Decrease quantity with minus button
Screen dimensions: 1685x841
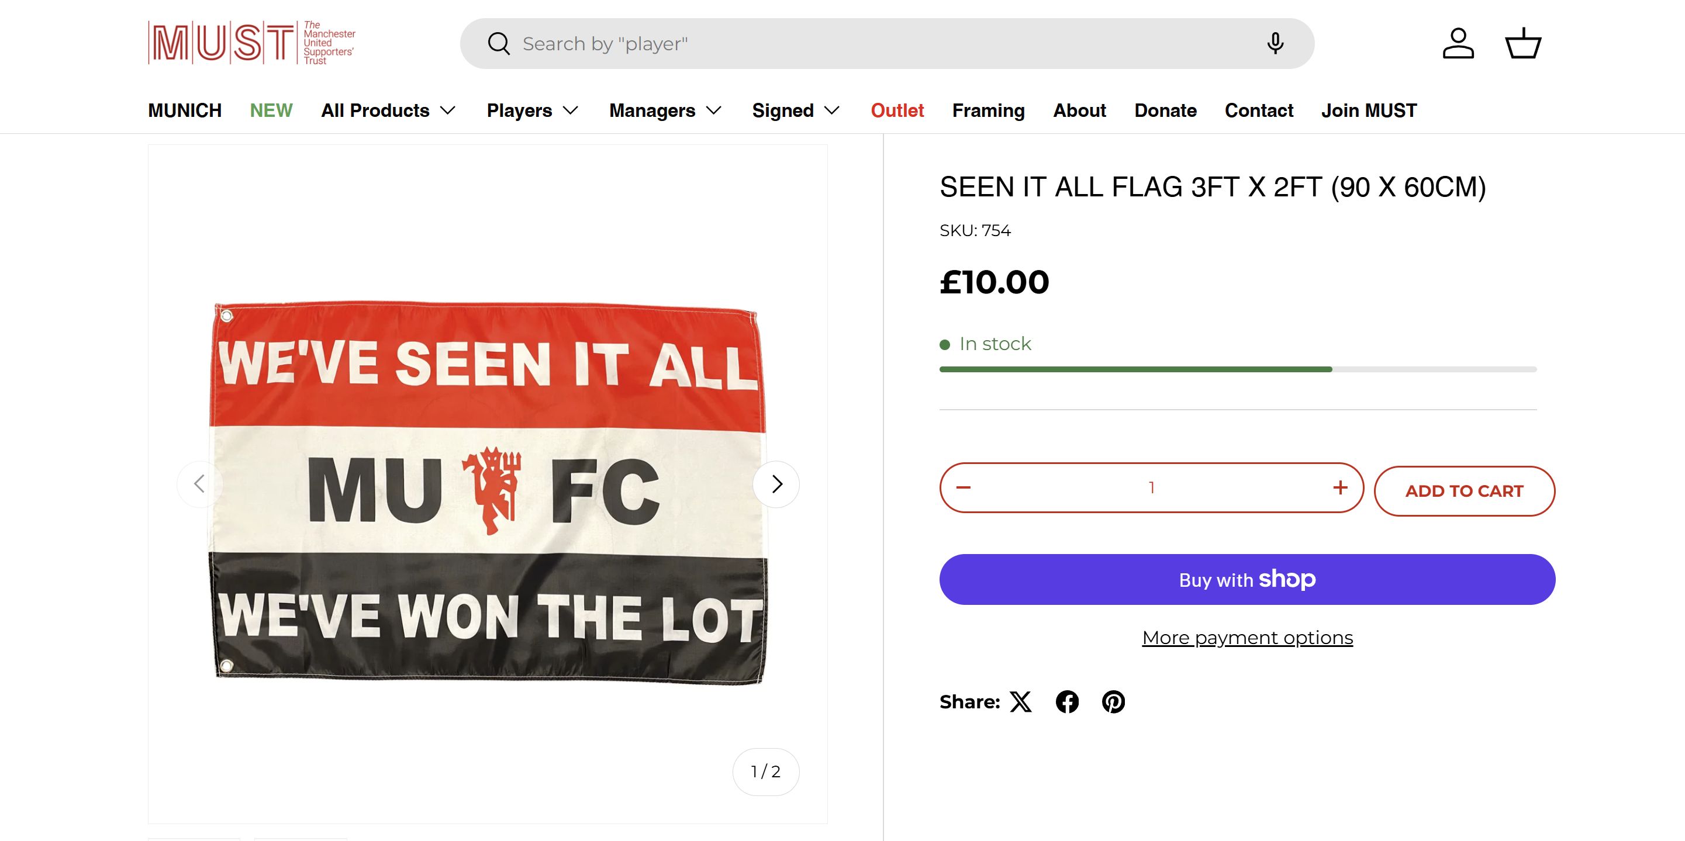point(964,488)
